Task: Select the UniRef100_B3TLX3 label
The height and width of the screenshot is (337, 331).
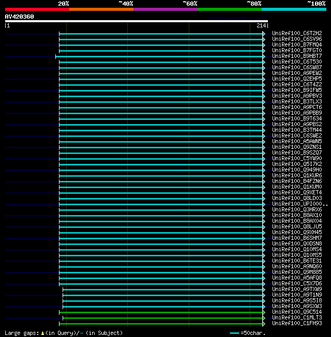Action: 297,101
